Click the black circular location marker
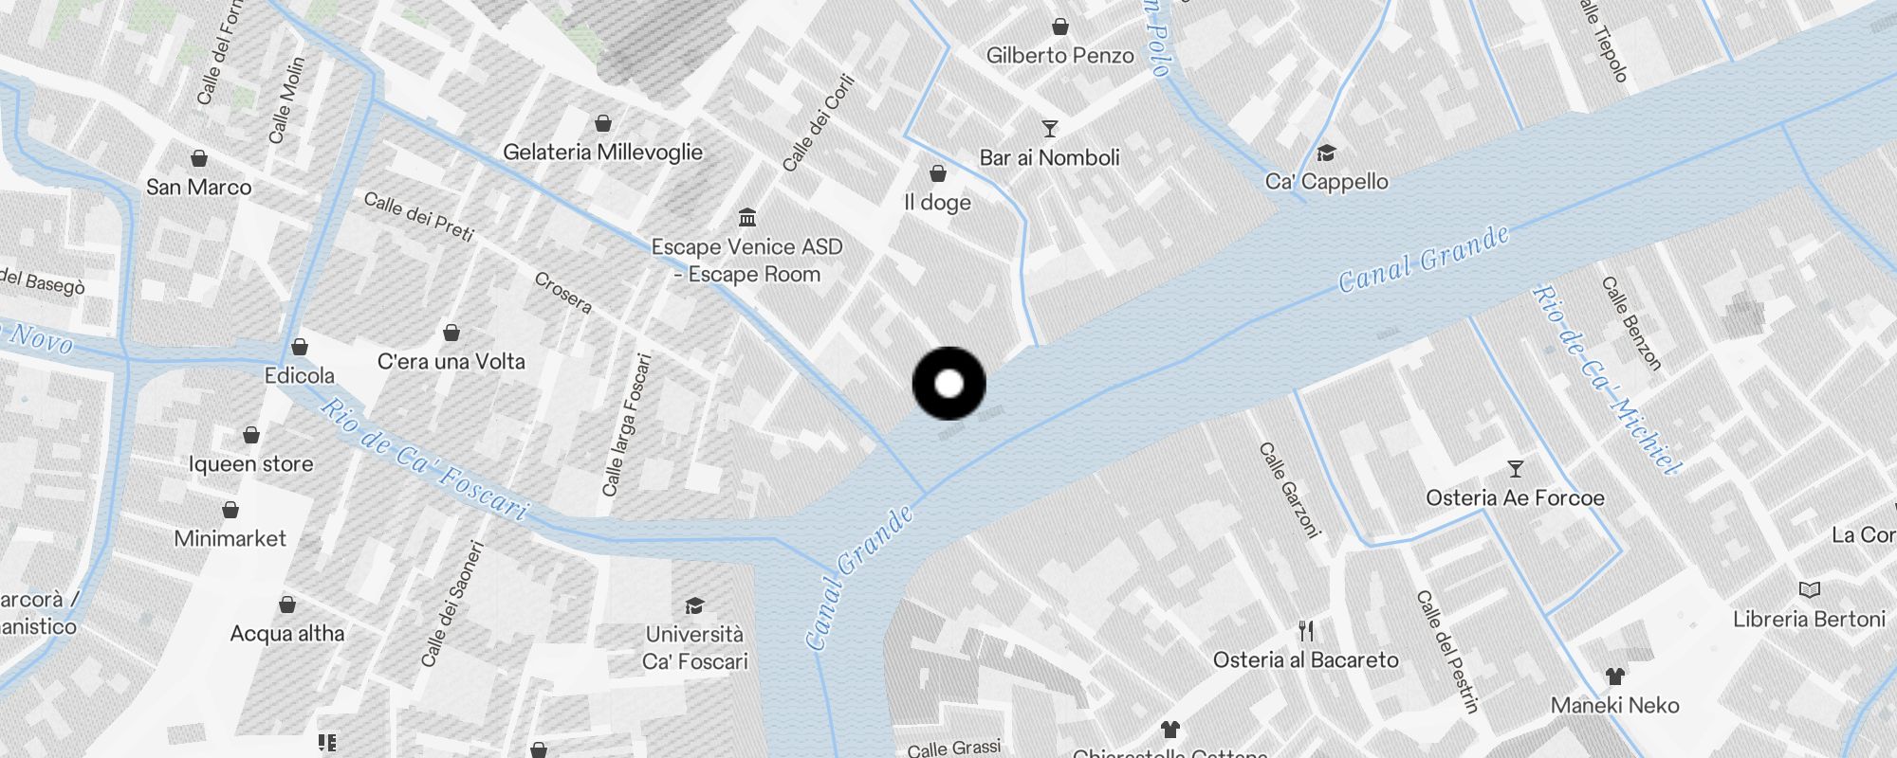This screenshot has height=758, width=1897. [x=948, y=384]
